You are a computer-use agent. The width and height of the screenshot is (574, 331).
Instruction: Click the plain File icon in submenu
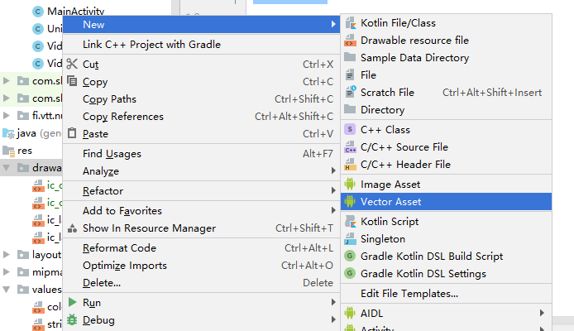(x=350, y=74)
